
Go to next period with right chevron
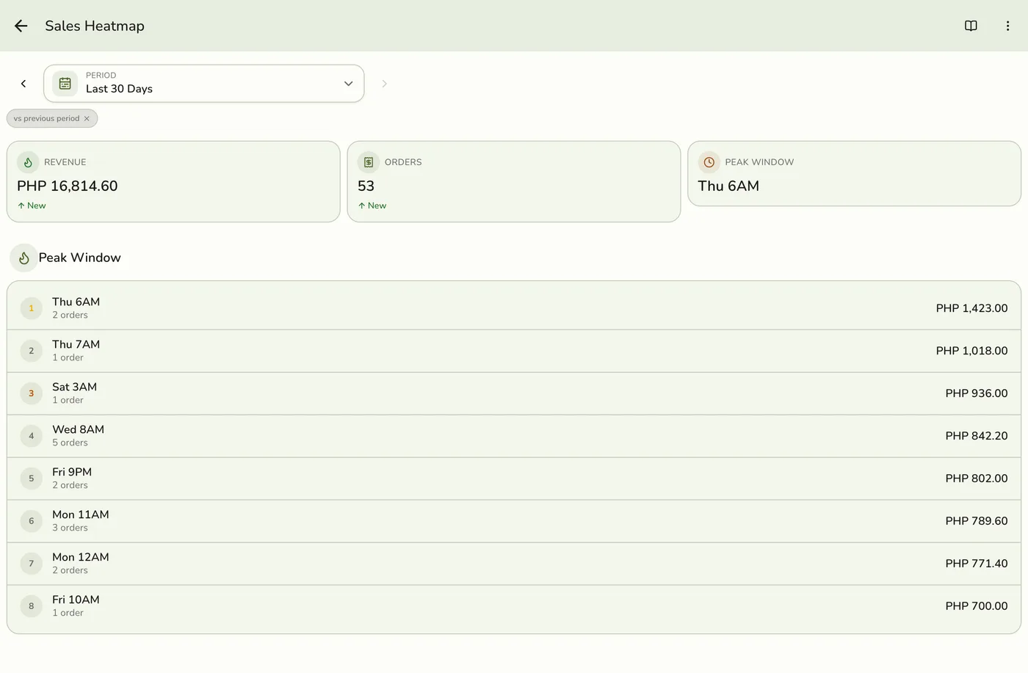click(384, 84)
